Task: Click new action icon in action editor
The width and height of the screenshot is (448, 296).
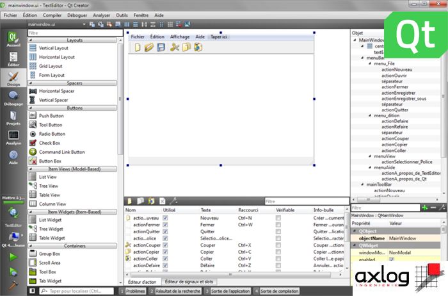Action: tap(129, 201)
